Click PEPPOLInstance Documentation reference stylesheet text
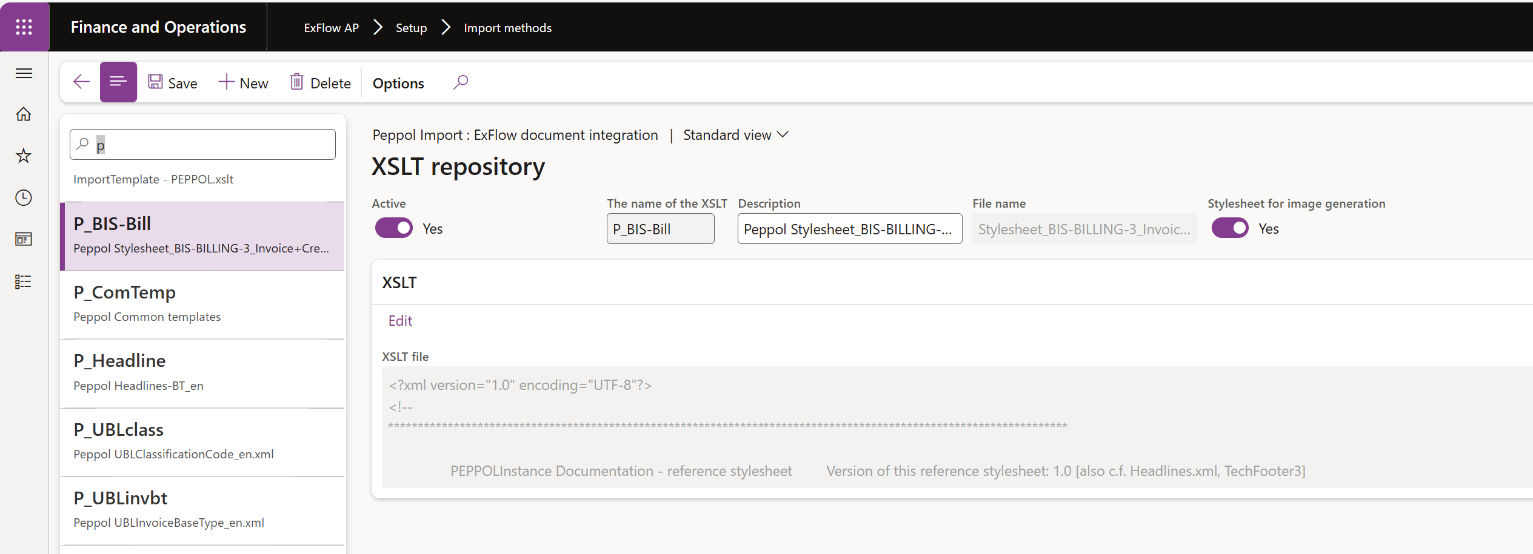 tap(621, 471)
